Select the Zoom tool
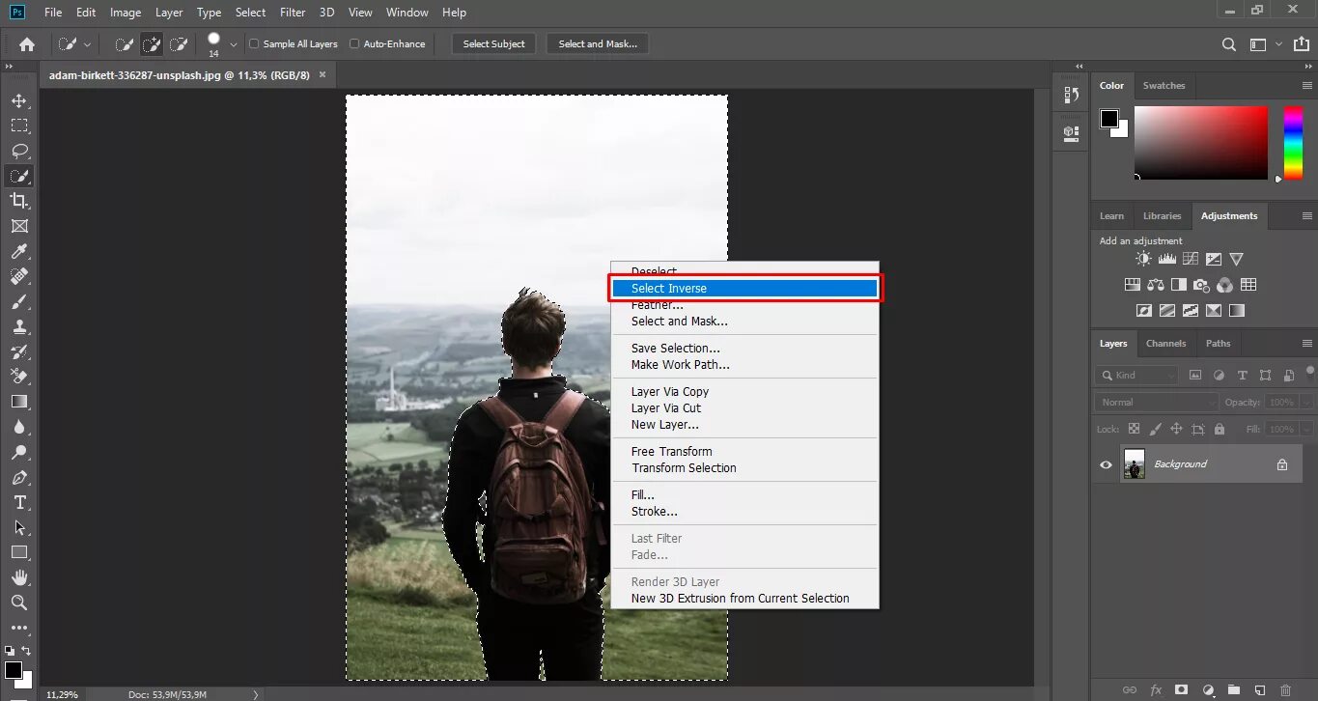This screenshot has width=1318, height=701. click(x=20, y=603)
